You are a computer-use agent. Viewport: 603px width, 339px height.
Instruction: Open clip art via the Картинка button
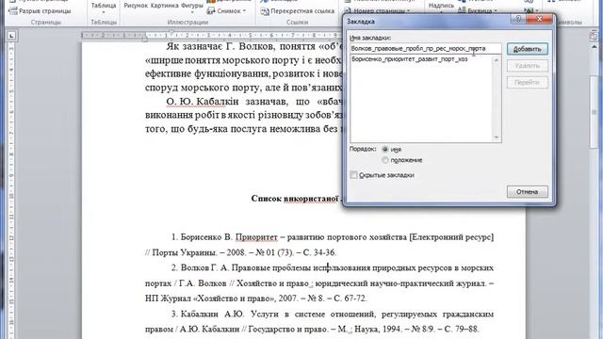click(165, 6)
